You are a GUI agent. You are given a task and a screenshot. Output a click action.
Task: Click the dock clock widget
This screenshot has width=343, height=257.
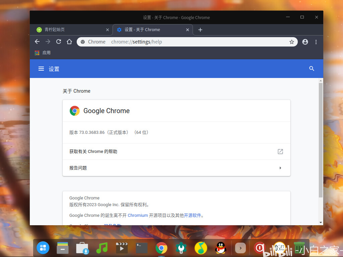tap(279, 248)
